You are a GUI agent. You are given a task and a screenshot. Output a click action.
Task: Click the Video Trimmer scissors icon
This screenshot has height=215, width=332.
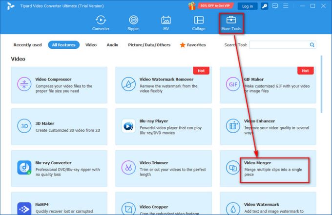pyautogui.click(x=128, y=167)
